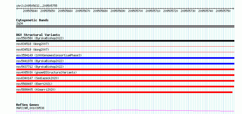Click ruler position 209505710
Image resolution: width=242 pixels, height=114 pixels.
(153, 11)
